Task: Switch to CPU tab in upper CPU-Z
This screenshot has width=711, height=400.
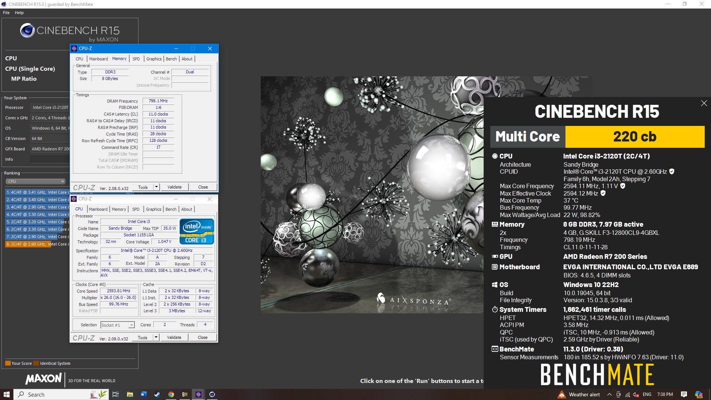Action: click(x=79, y=59)
